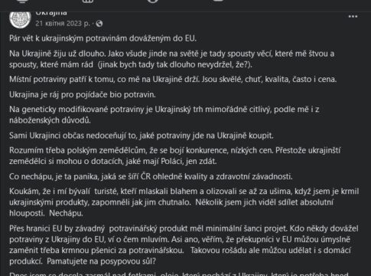Click the fourth cut-off top navigation icon
This screenshot has width=371, height=276.
218,1
